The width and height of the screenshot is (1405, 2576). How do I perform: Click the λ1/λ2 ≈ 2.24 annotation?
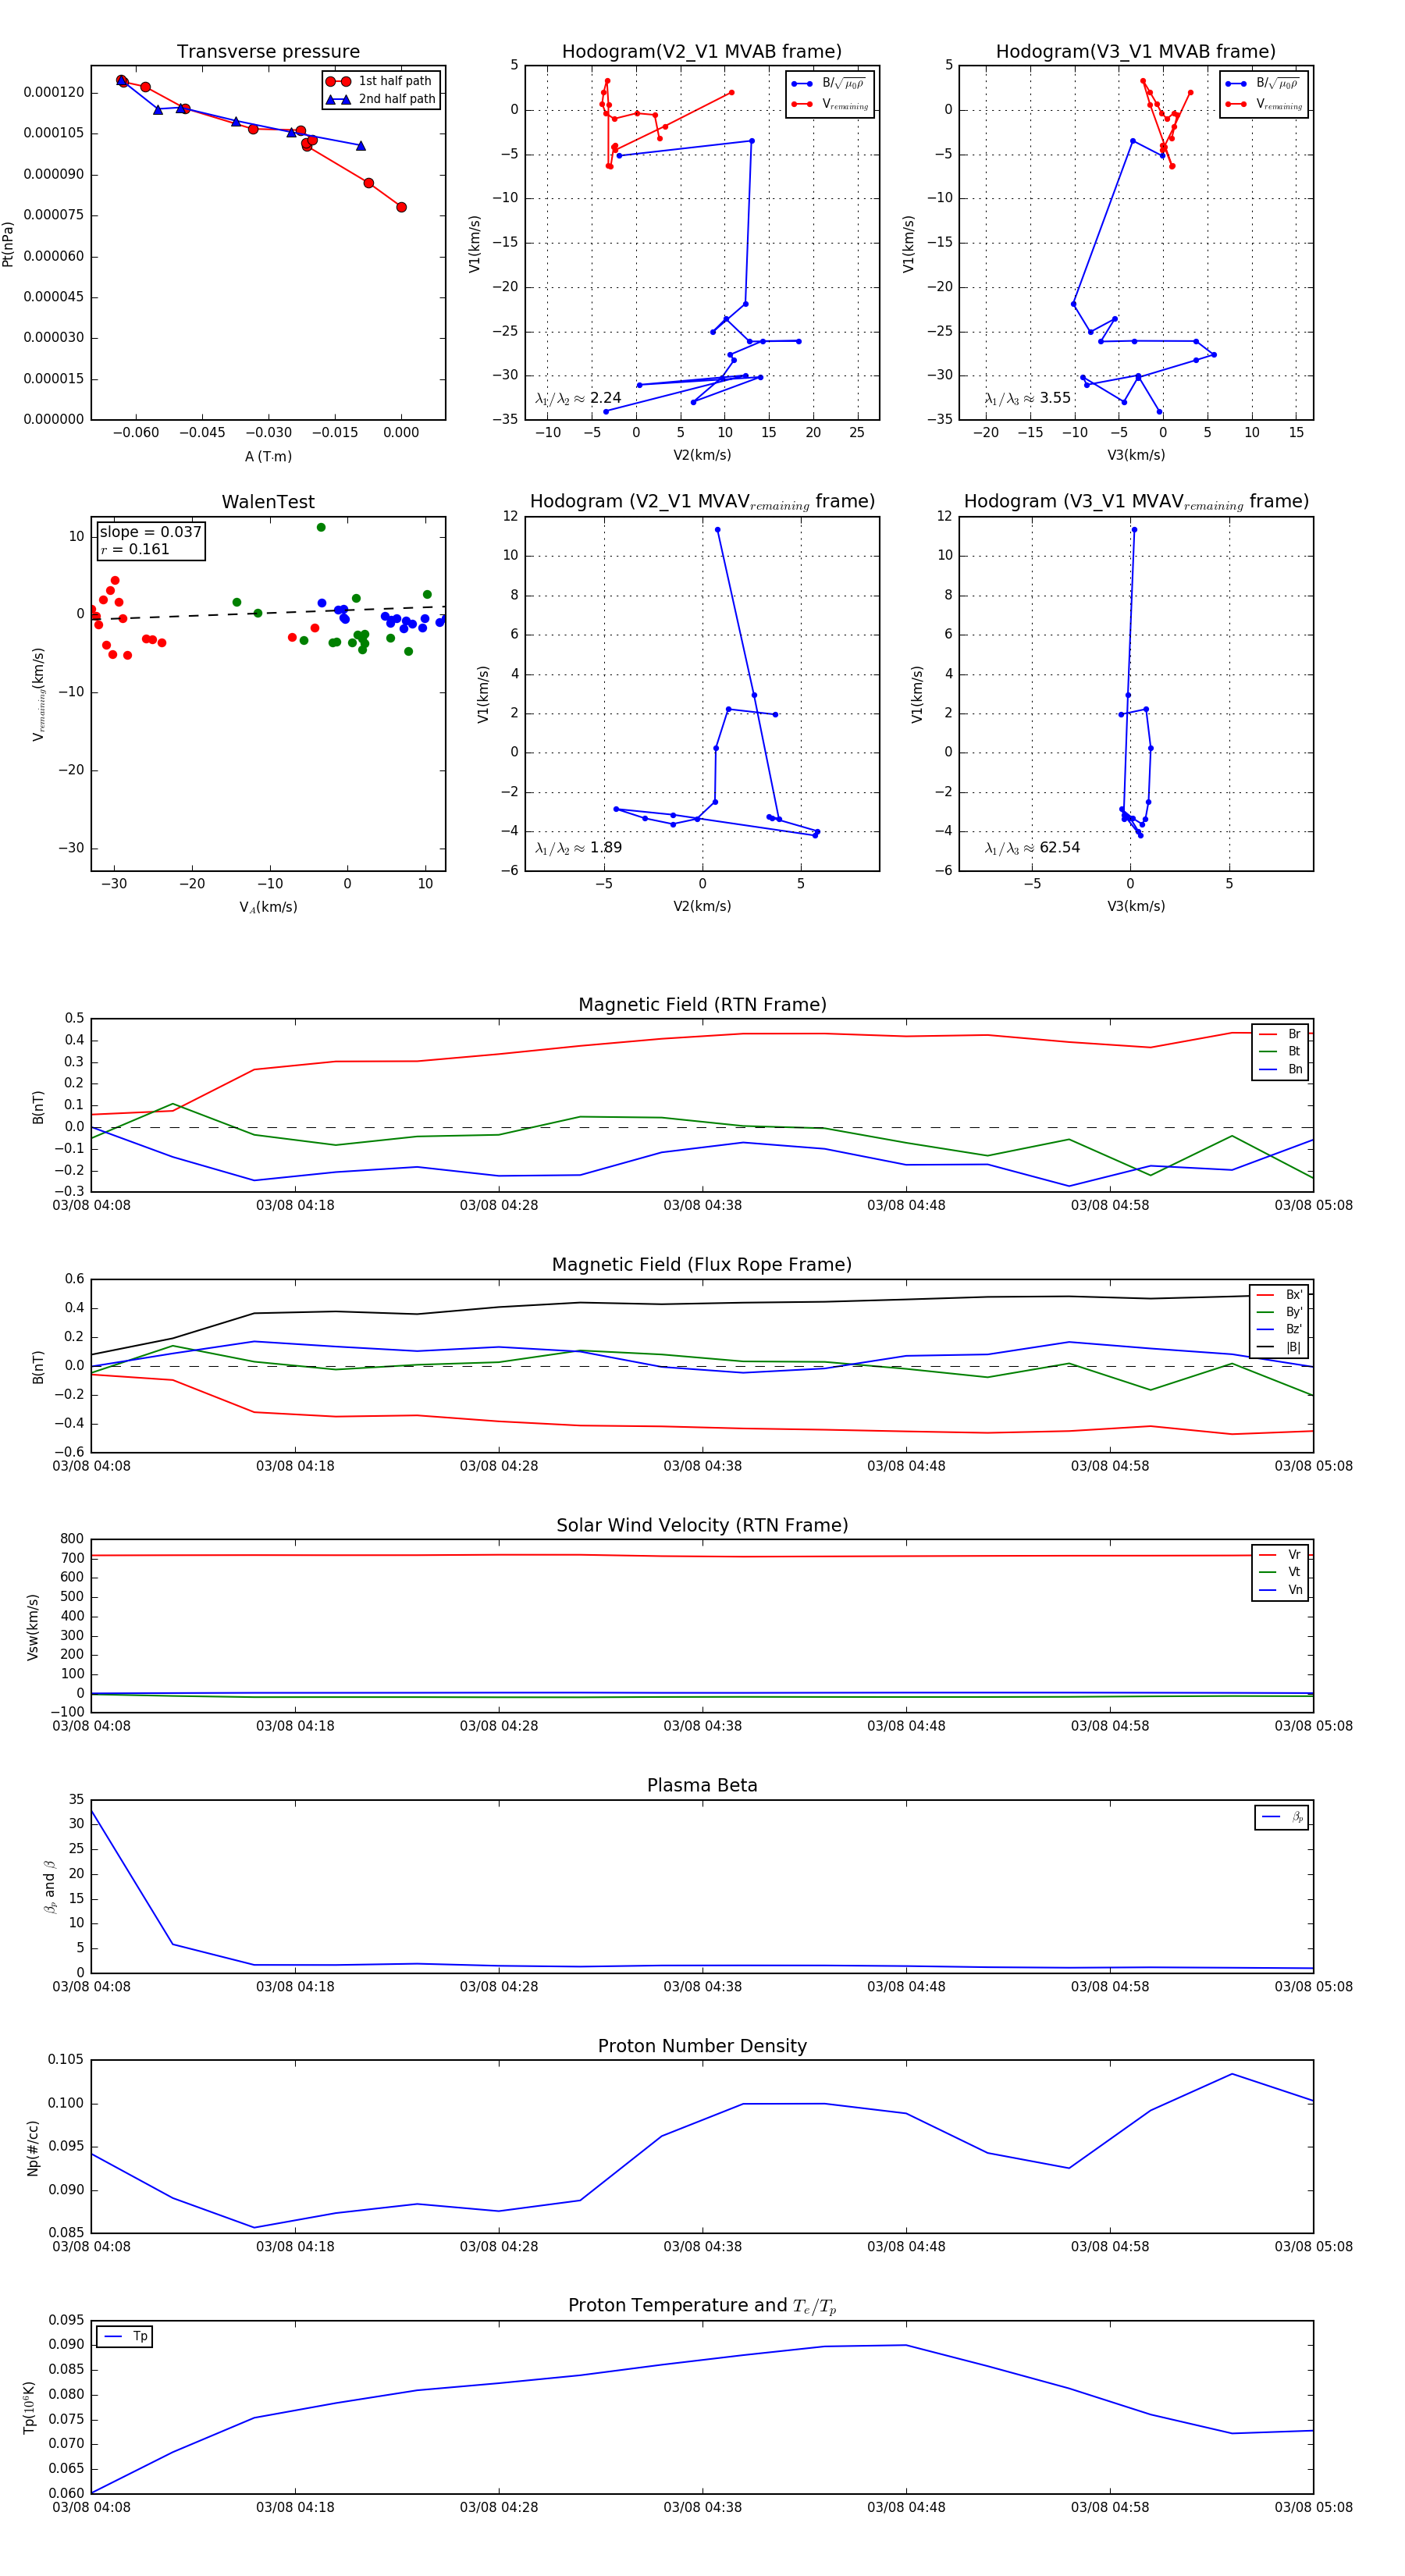point(578,398)
